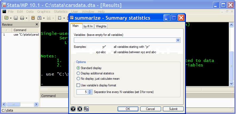Expand the Variables dropdown list
This screenshot has width=236, height=114.
(x=178, y=40)
